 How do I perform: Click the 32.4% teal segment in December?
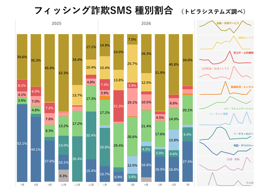coord(91,135)
